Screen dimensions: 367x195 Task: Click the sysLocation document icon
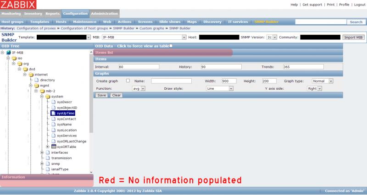tap(53, 130)
